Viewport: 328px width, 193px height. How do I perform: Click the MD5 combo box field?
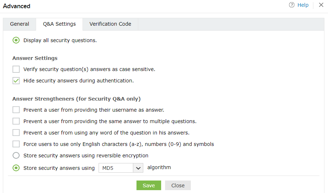click(x=116, y=168)
